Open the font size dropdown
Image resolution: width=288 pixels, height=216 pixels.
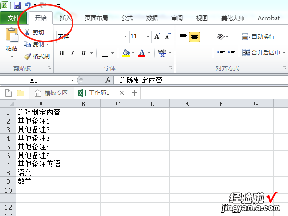point(148,36)
